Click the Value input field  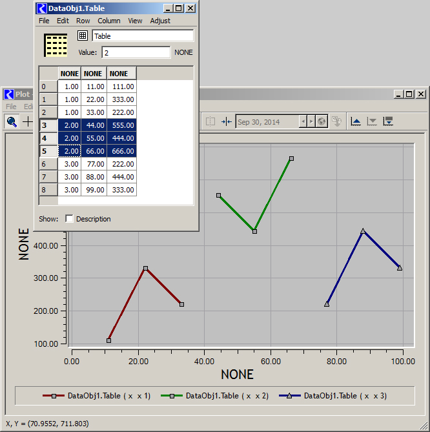tap(136, 52)
